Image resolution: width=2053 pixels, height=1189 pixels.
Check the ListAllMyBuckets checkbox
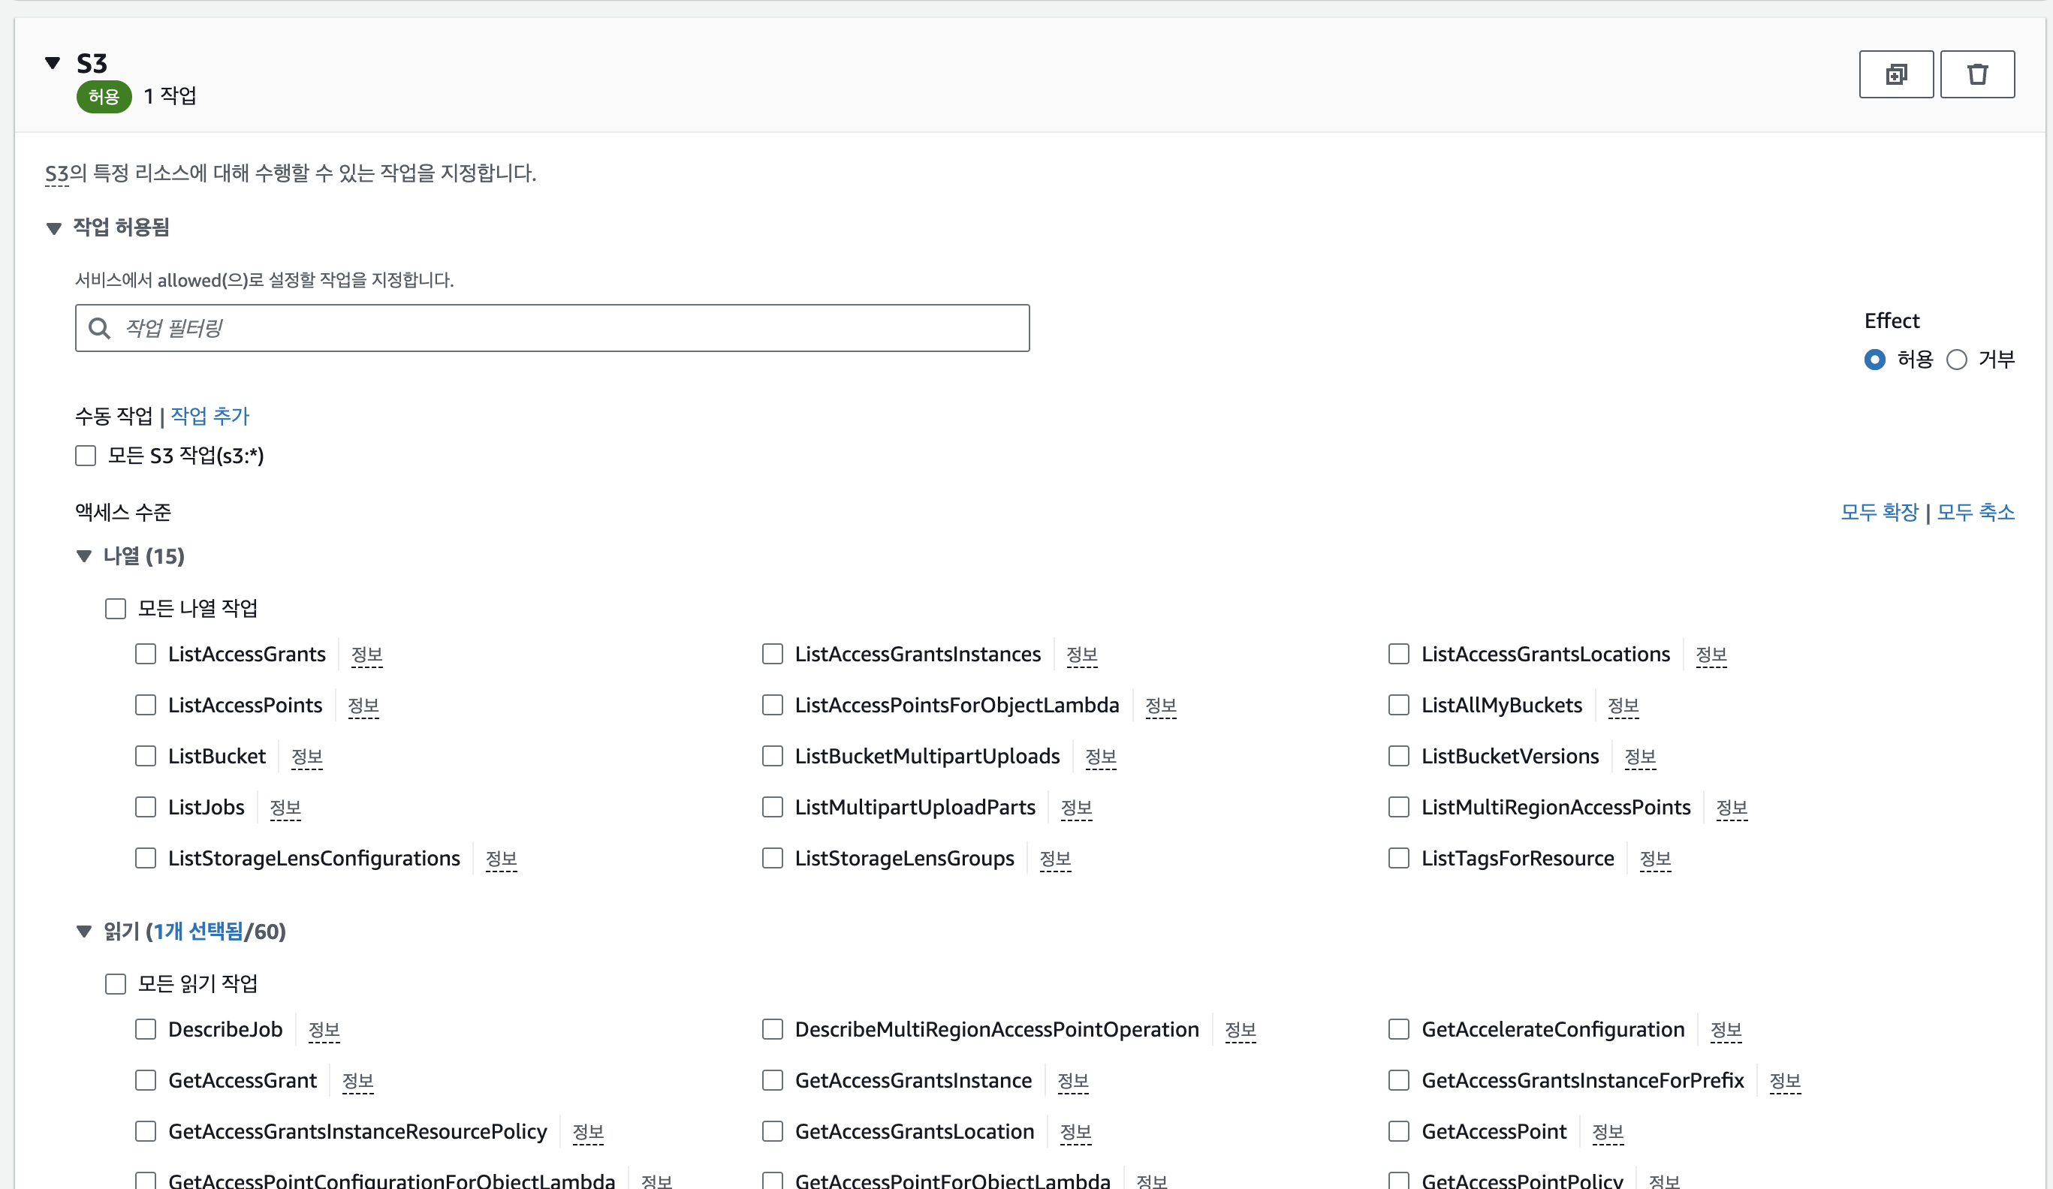1399,706
